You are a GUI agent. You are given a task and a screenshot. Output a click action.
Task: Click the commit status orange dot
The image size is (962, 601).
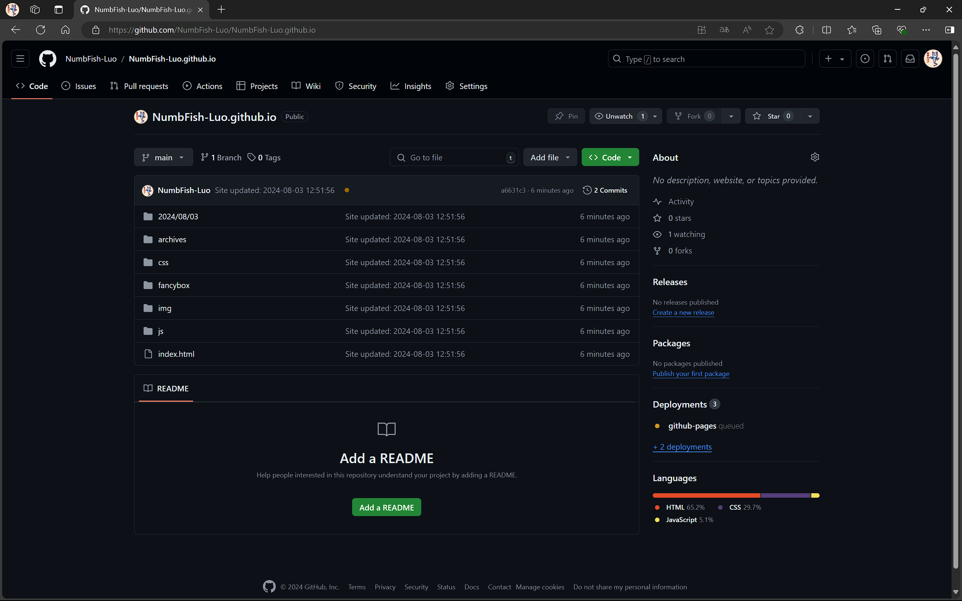tap(346, 190)
